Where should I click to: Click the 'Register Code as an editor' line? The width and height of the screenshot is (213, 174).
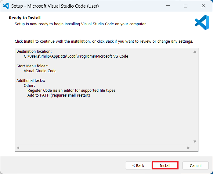click(71, 91)
